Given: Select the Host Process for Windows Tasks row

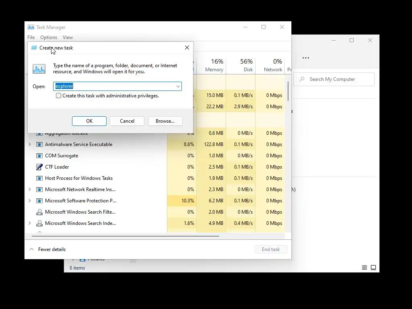Looking at the screenshot, I should [x=155, y=178].
